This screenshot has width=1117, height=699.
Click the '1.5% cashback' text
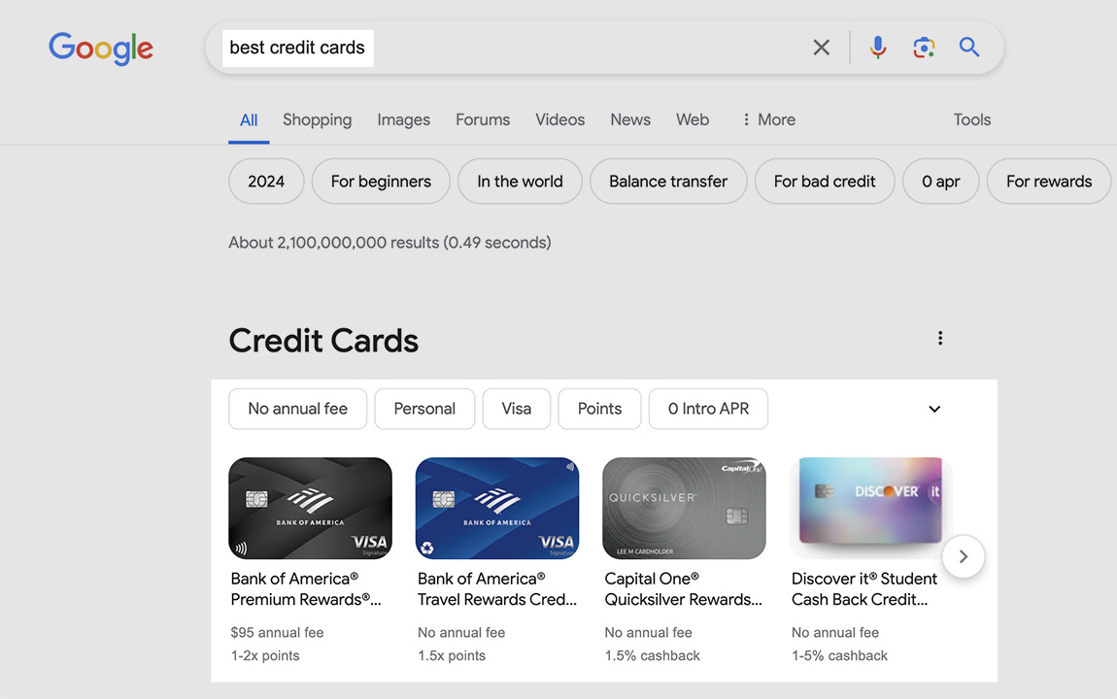653,655
